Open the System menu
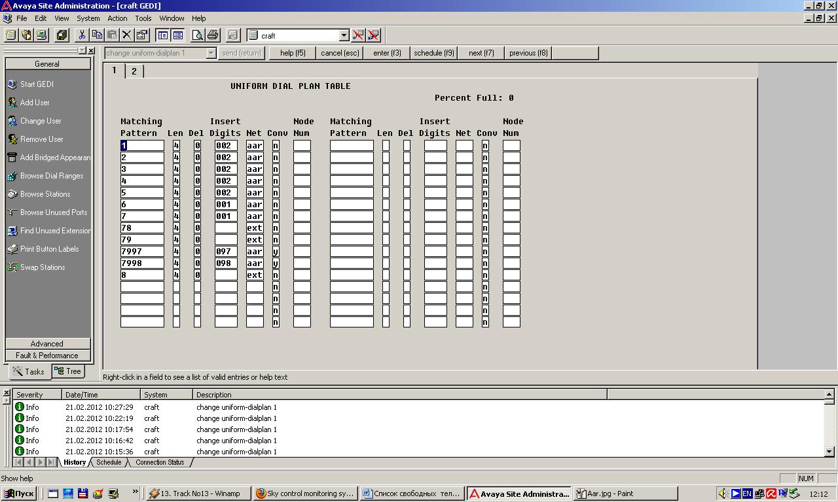838x502 pixels. click(88, 18)
